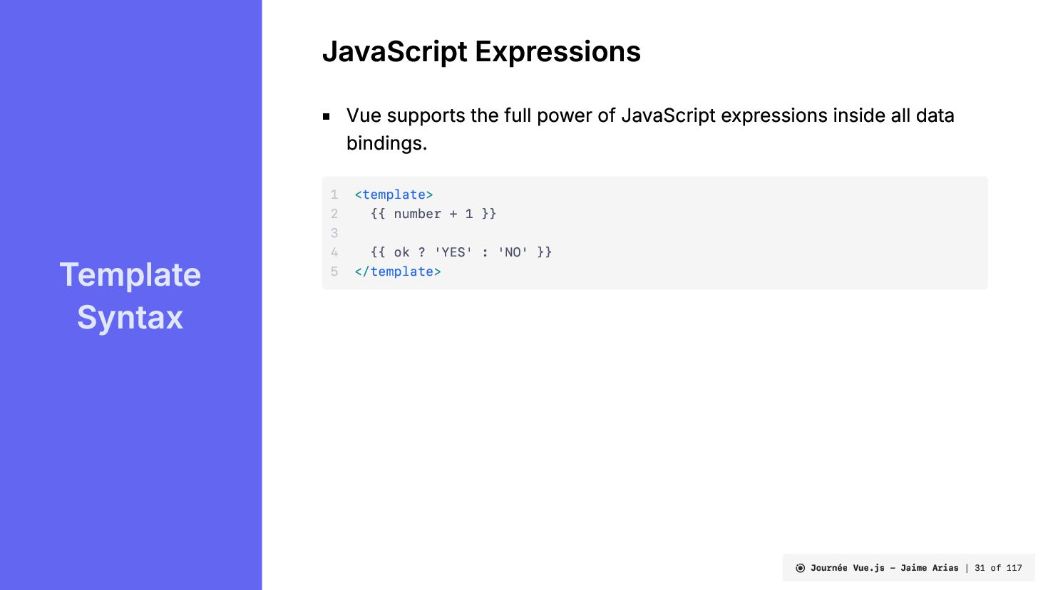The image size is (1048, 590).
Task: Select line number 3 in the code block
Action: [334, 233]
